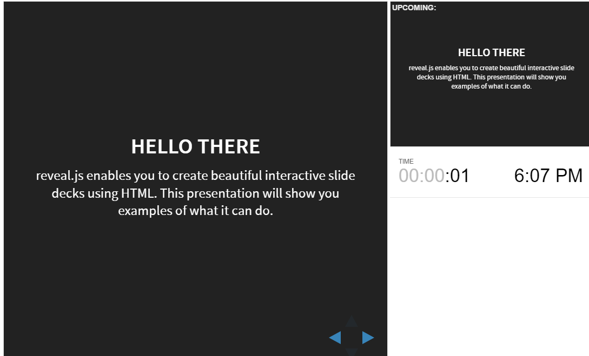Click the greyed hours digits of timer
The height and width of the screenshot is (356, 589).
point(409,176)
